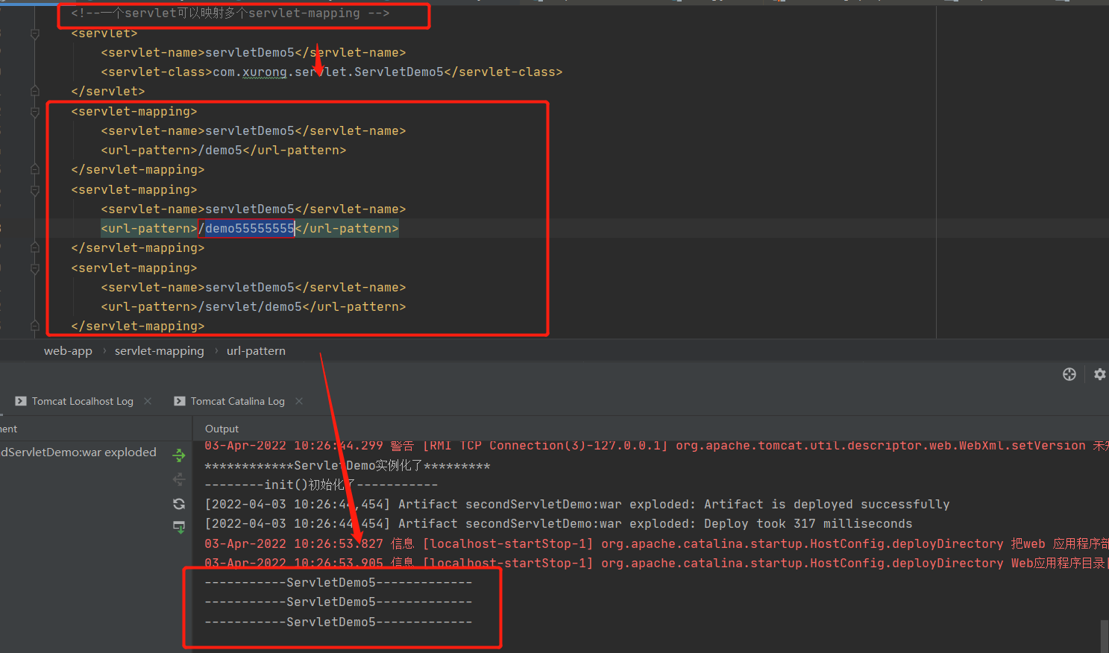Collapse servlet-mapping block containing /demo55555555 pattern
Viewport: 1109px width, 653px height.
coord(34,190)
